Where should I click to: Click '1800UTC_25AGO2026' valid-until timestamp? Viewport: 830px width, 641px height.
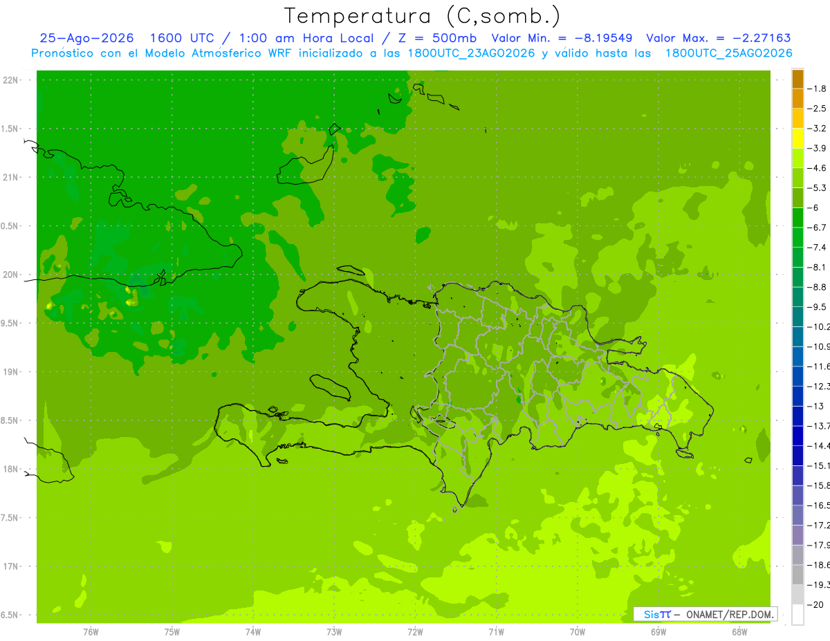(728, 53)
